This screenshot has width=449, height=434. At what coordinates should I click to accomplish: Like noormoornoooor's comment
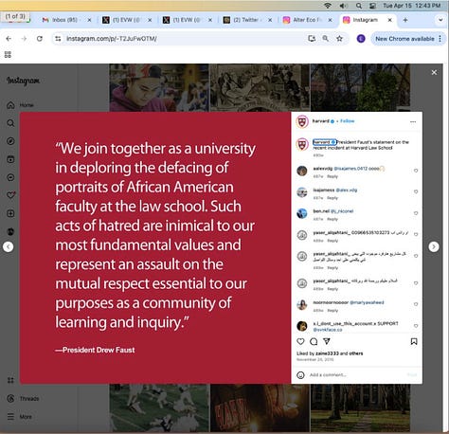click(x=416, y=304)
